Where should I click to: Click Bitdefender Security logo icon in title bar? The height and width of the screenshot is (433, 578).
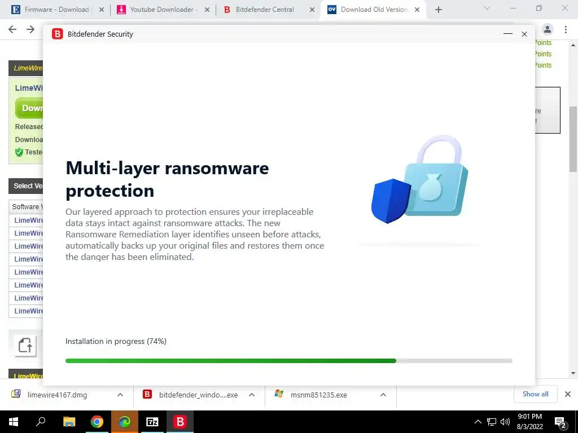pos(58,34)
